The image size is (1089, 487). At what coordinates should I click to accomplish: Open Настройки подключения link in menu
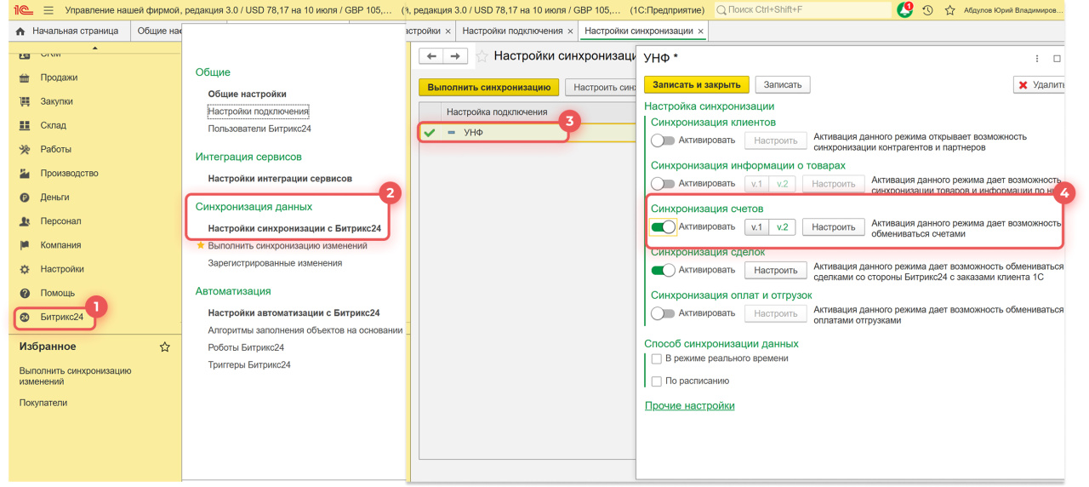pos(258,112)
